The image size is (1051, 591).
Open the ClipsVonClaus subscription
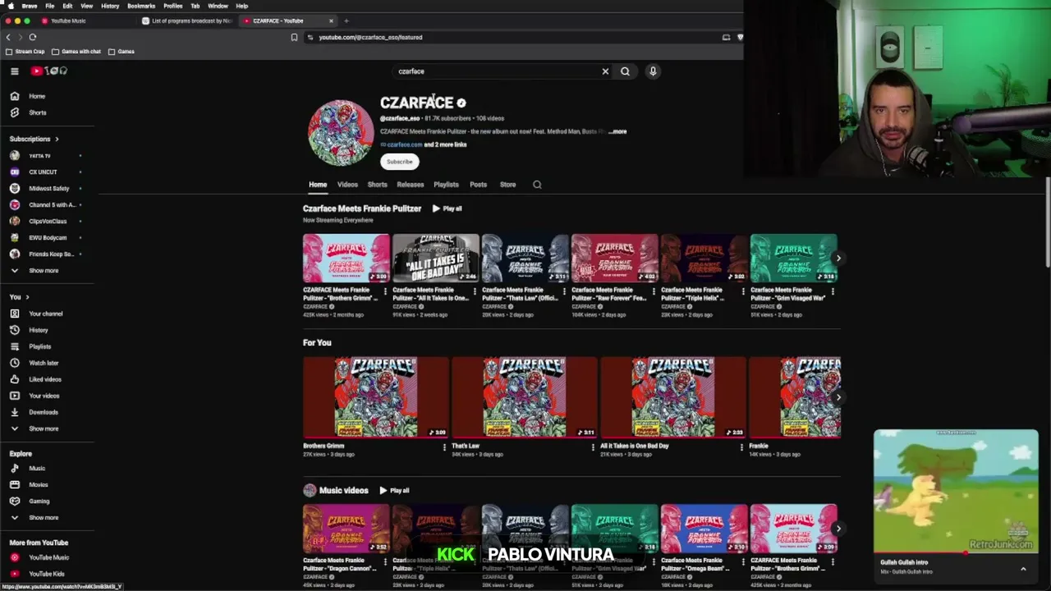pyautogui.click(x=47, y=221)
